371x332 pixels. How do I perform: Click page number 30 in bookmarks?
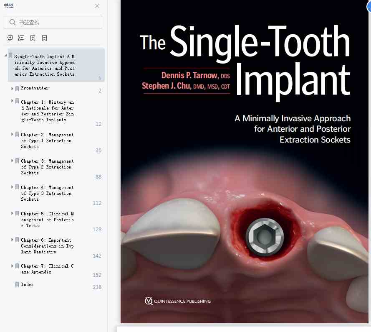98,151
